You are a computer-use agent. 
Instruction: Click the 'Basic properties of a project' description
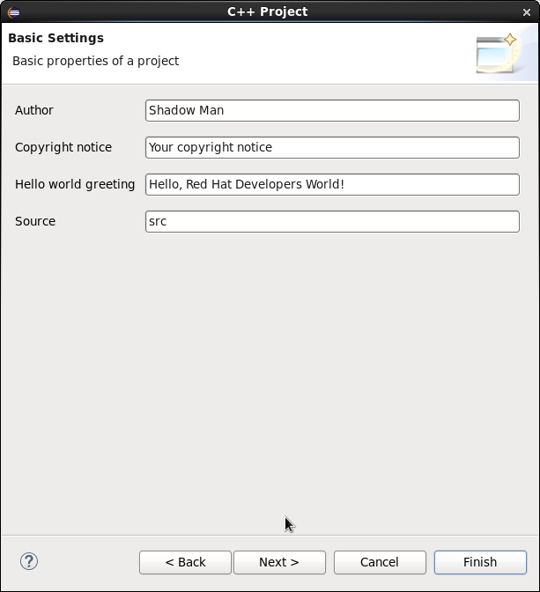tap(95, 61)
